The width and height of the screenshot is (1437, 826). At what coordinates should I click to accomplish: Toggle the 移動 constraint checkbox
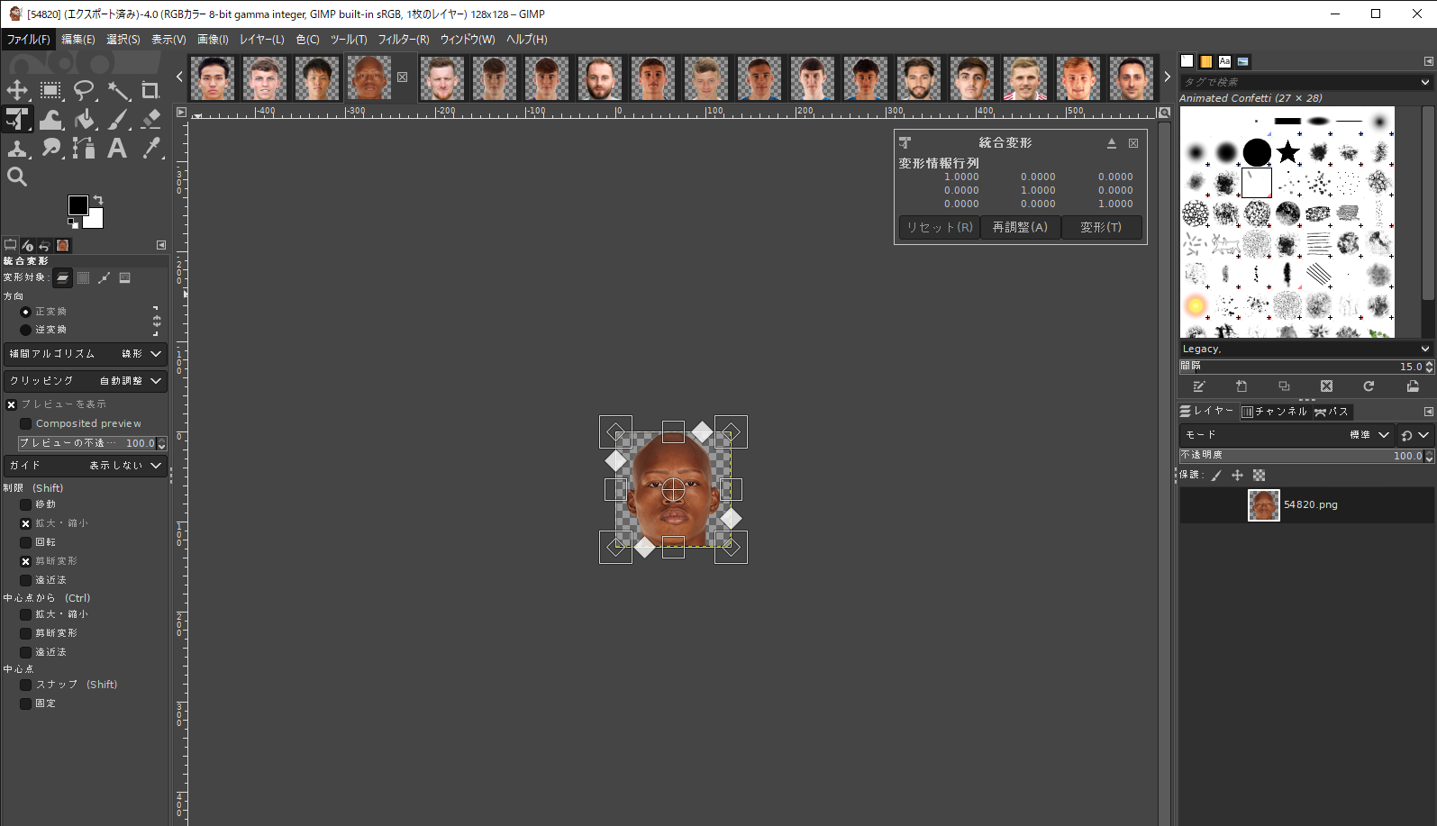click(x=25, y=504)
